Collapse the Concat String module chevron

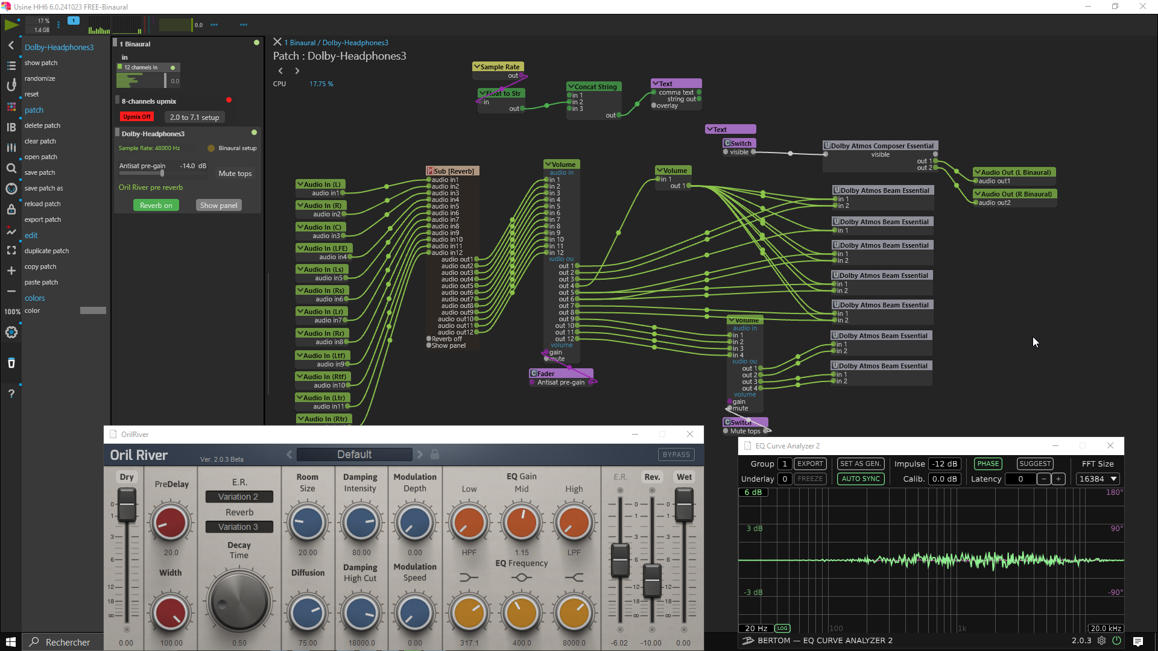571,87
